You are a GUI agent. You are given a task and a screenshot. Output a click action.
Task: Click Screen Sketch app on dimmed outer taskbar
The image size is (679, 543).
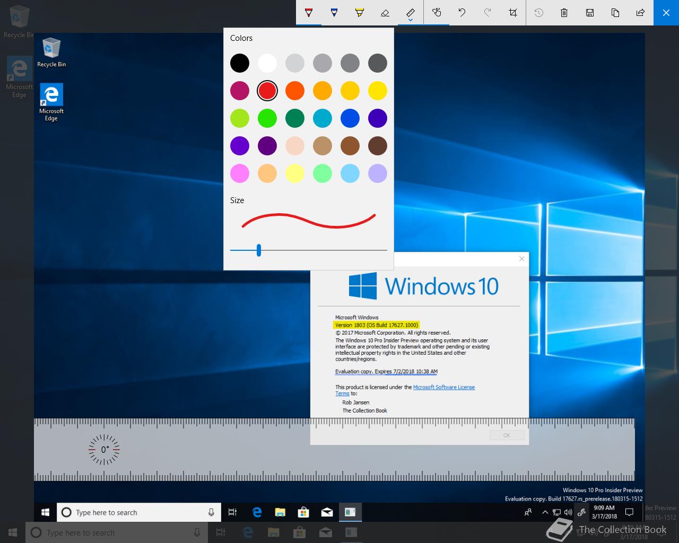pyautogui.click(x=351, y=532)
